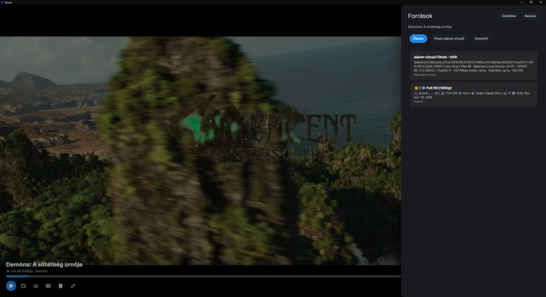The width and height of the screenshot is (546, 297).
Task: Choose the alpine-virtual Filmek - NAS source
Action: 473,66
